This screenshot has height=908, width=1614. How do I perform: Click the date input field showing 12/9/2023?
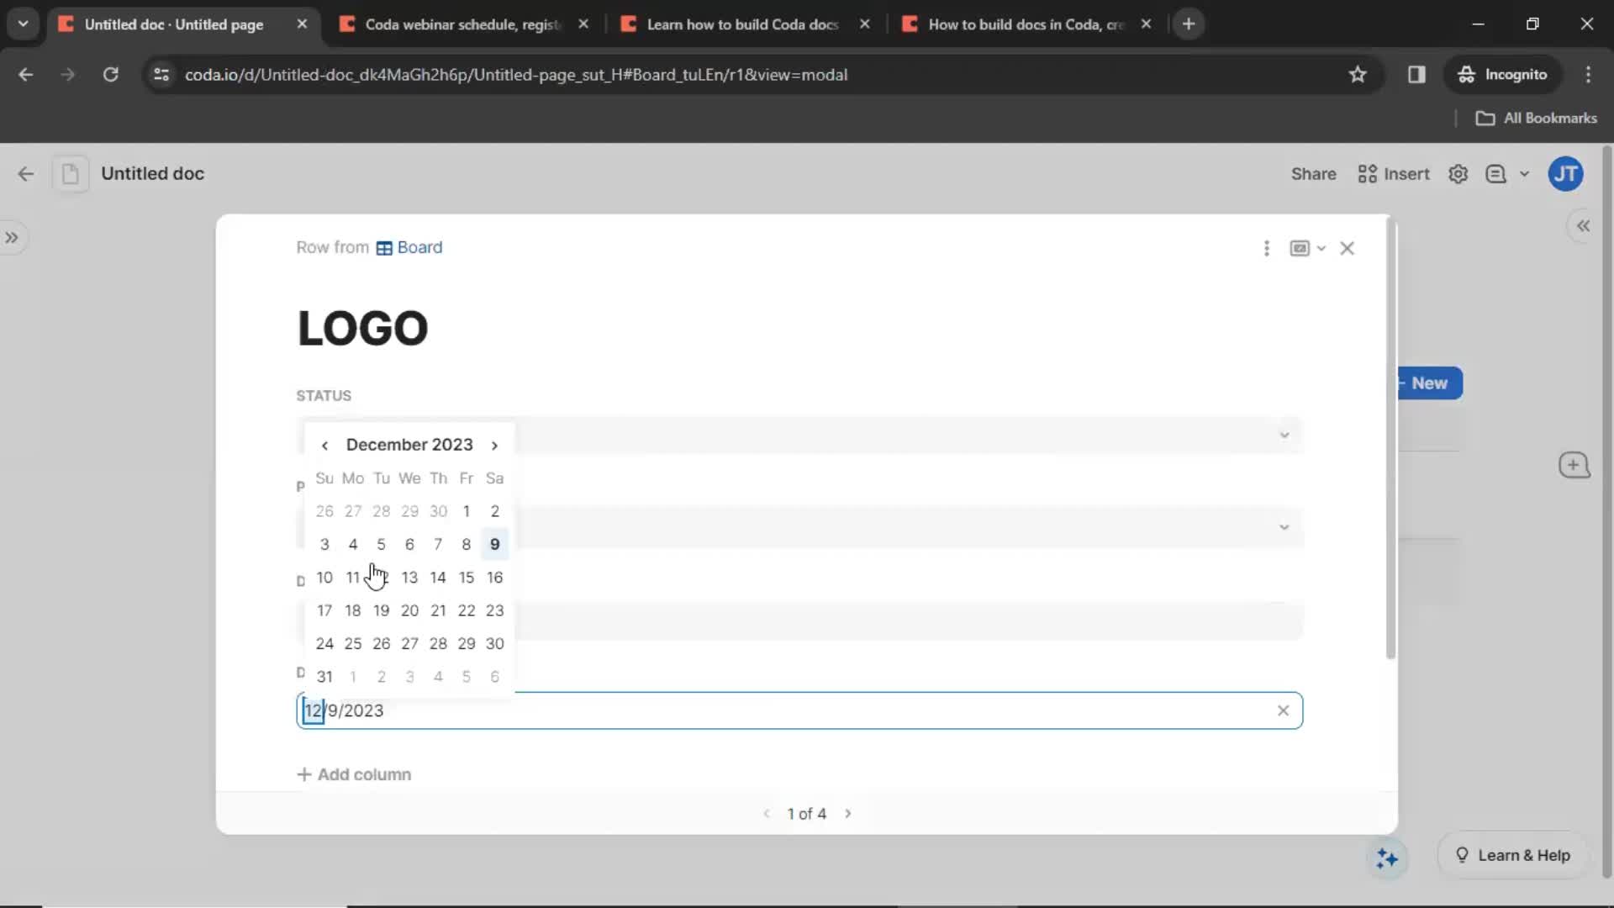pyautogui.click(x=798, y=710)
